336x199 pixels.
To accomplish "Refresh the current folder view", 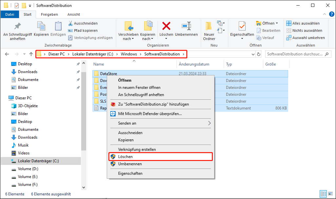I will click(x=259, y=54).
